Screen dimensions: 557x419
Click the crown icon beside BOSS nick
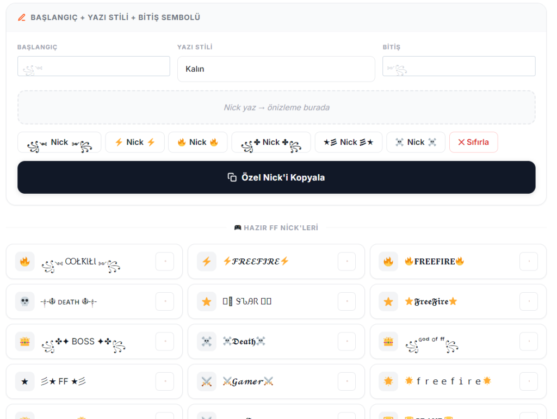(x=25, y=342)
